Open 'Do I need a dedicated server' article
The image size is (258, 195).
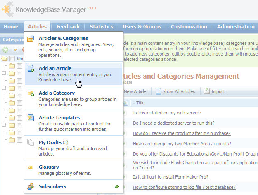point(174,123)
